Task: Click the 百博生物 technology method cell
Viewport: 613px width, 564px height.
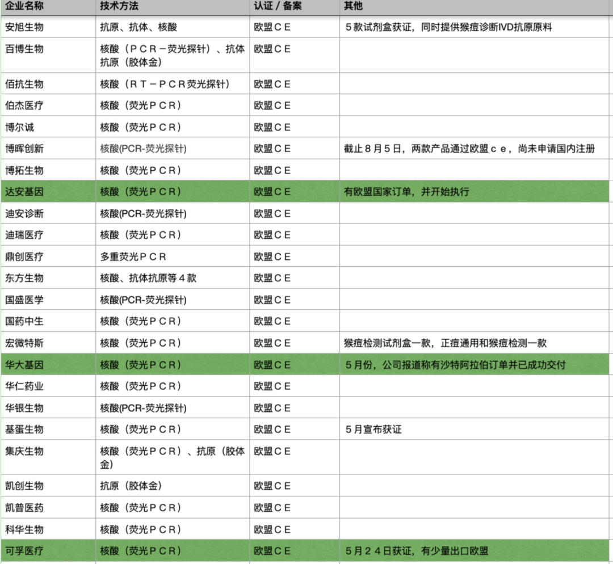Action: point(173,55)
